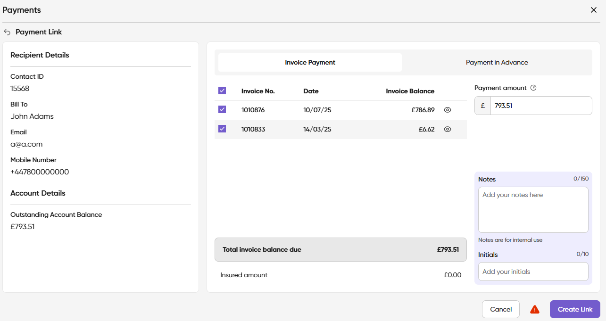Click the red warning triangle icon
Viewport: 606px width, 321px height.
(x=534, y=310)
